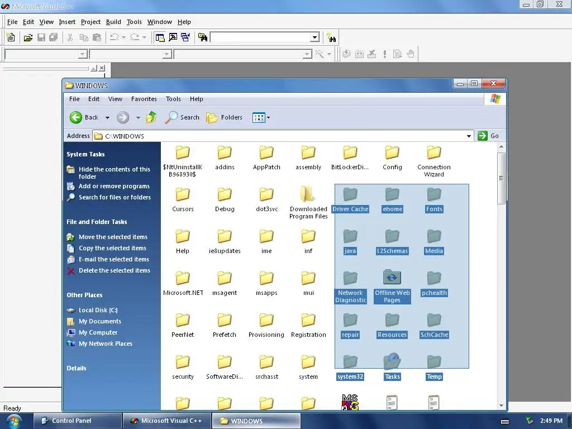The width and height of the screenshot is (572, 429).
Task: Click the Start button orb
Action: (13, 421)
